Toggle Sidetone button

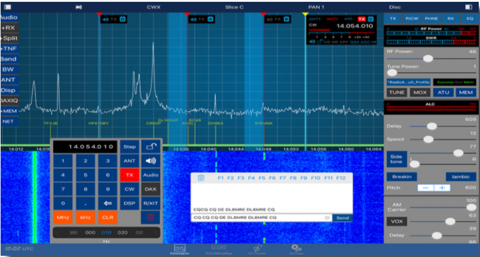(396, 159)
